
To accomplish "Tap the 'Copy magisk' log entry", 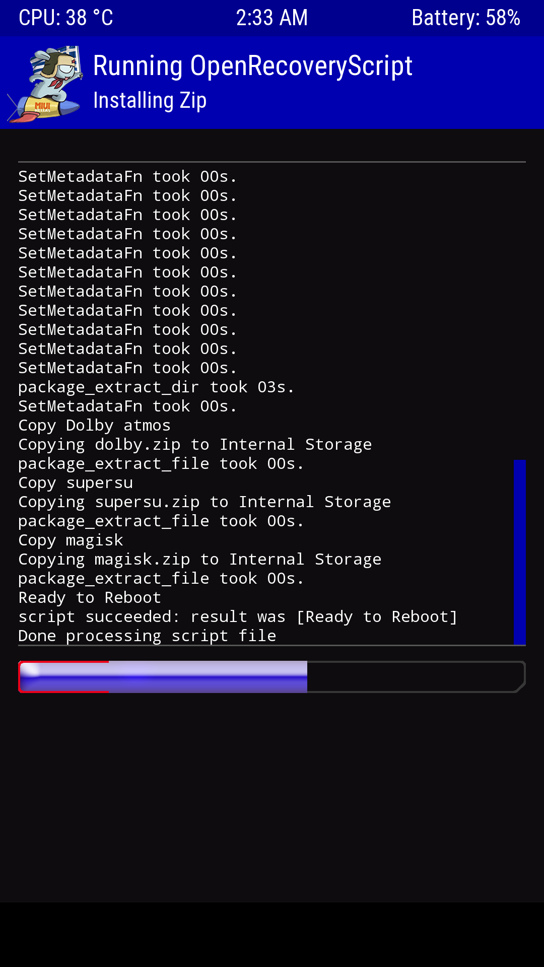I will [71, 540].
